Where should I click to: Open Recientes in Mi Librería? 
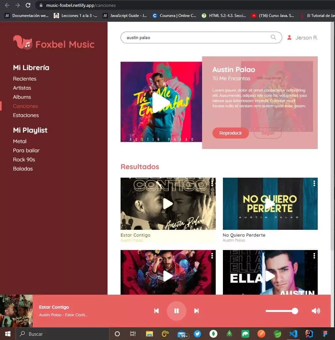tap(24, 79)
